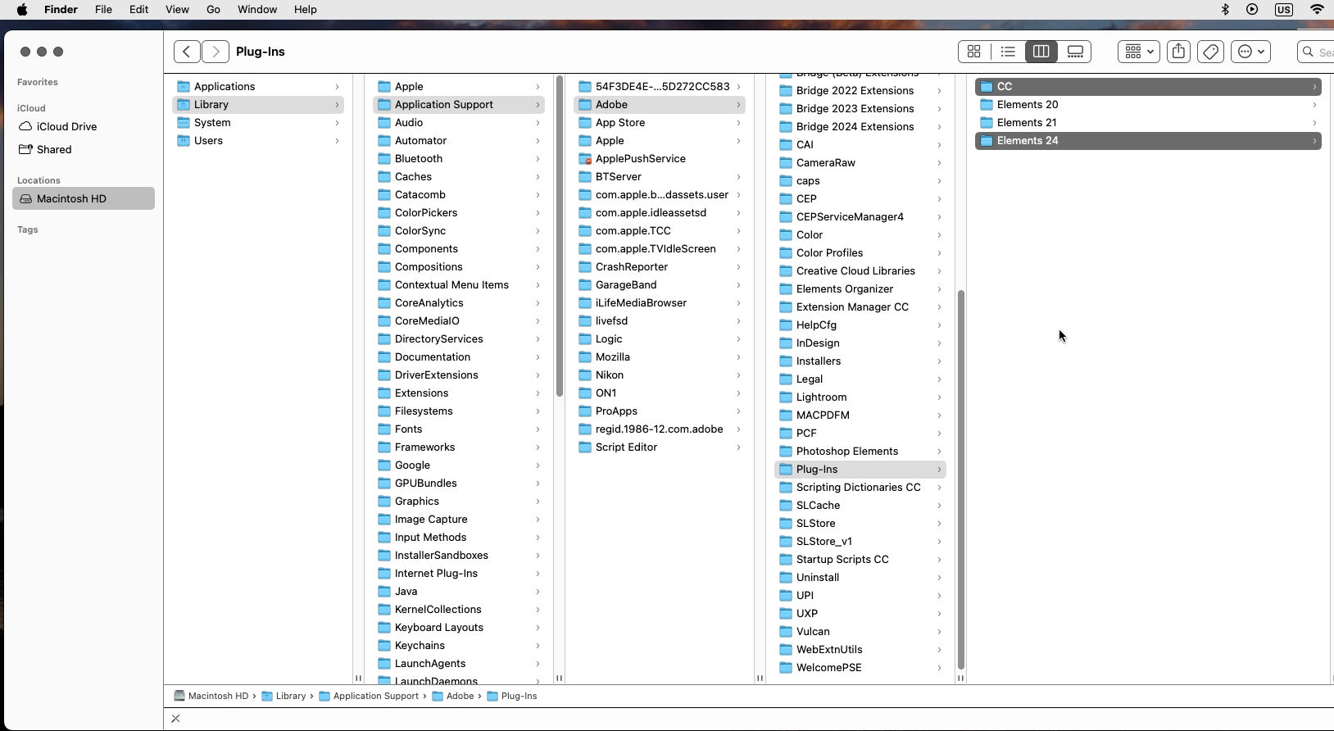Click the Java folder icon
Viewport: 1334px width, 731px height.
pos(384,591)
